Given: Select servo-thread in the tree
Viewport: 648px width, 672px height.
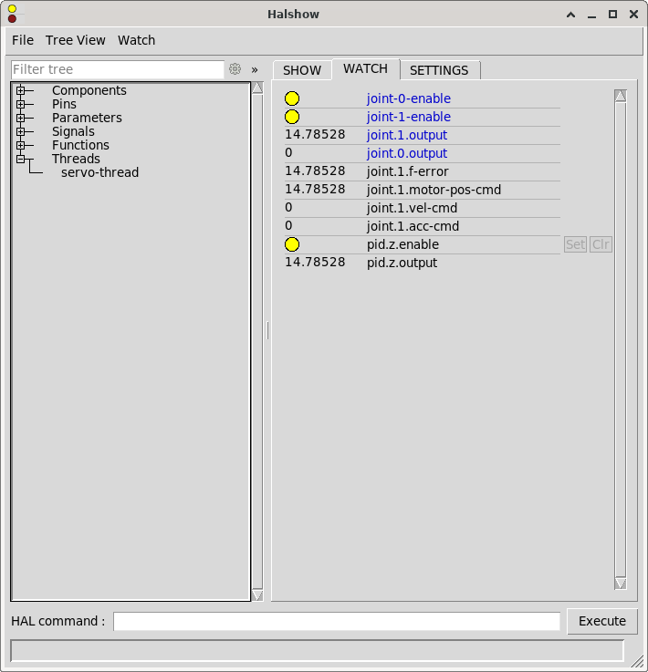Looking at the screenshot, I should click(x=99, y=172).
